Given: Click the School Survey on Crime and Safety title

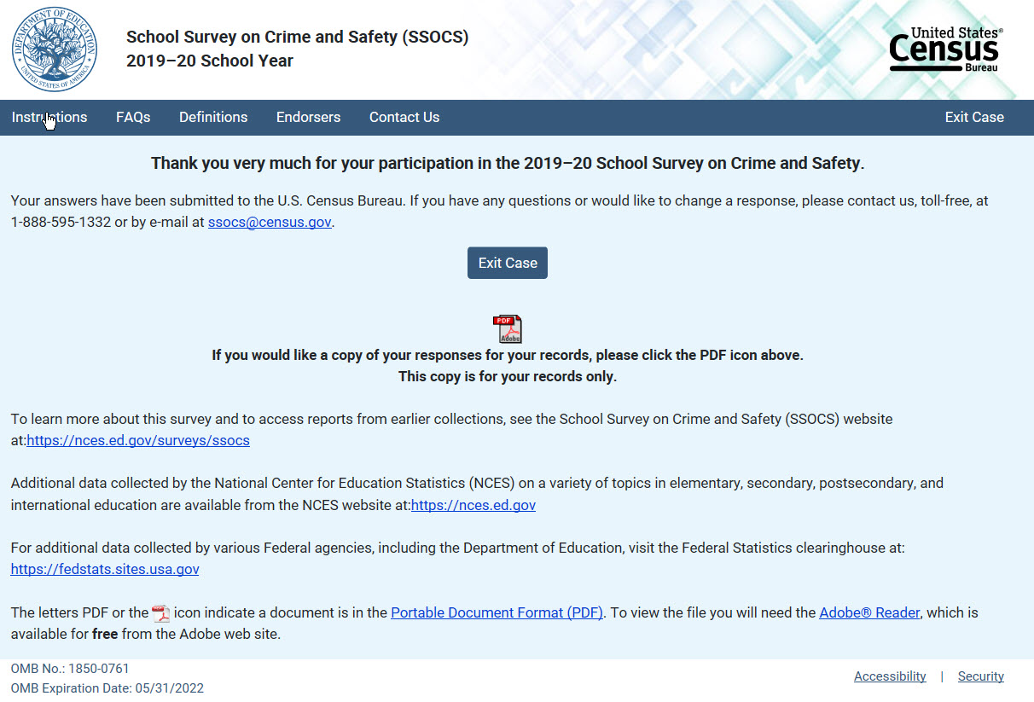Looking at the screenshot, I should (x=297, y=38).
